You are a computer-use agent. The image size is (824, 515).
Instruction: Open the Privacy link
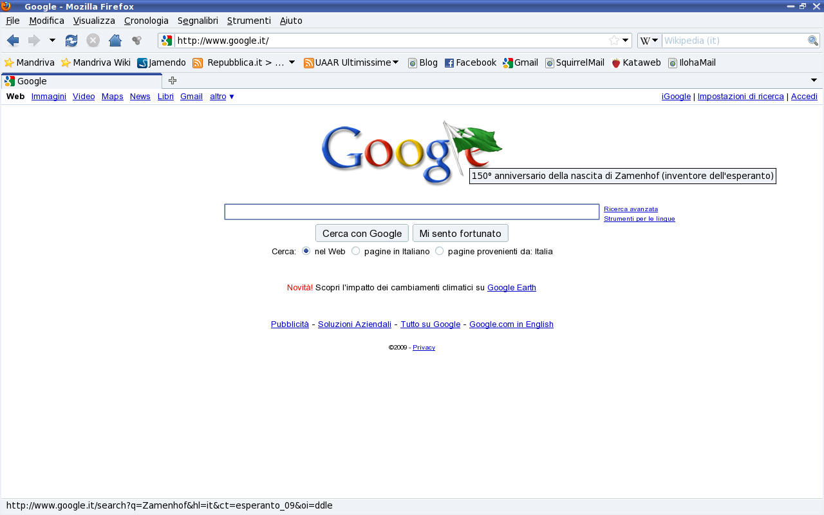click(x=424, y=348)
